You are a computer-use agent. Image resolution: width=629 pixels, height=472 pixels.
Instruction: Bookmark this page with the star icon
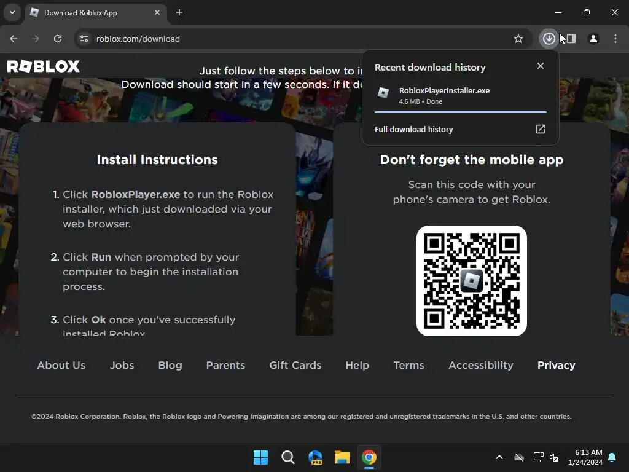(518, 39)
